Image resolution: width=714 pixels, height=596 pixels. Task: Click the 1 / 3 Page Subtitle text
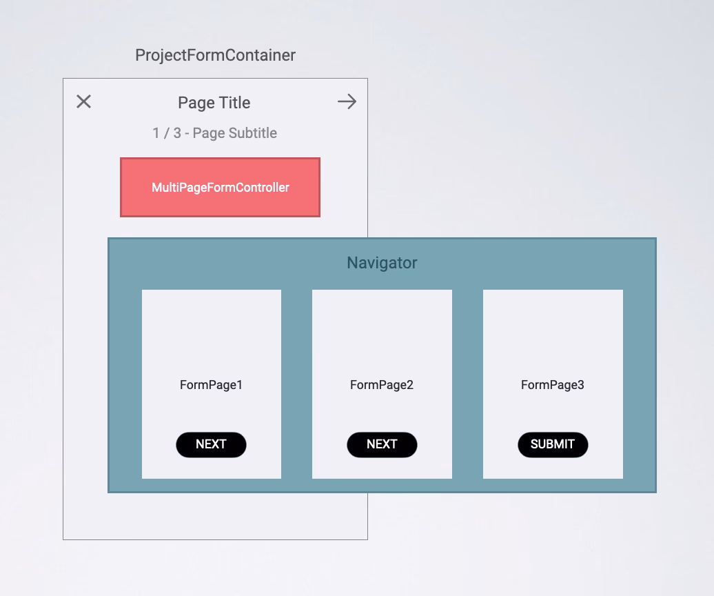click(214, 132)
